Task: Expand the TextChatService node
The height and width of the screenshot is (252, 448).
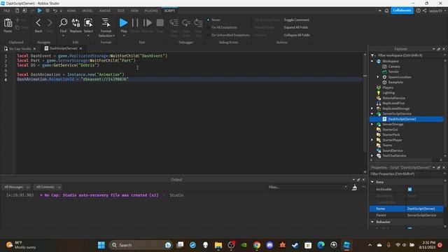Action: point(372,155)
